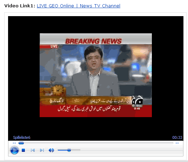Click the seek bar track middle
Screen dimensions: 188x162
[x=96, y=143]
